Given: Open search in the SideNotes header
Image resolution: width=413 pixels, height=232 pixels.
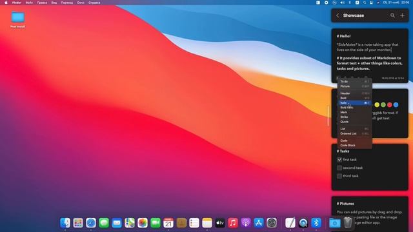Looking at the screenshot, I should click(x=392, y=15).
